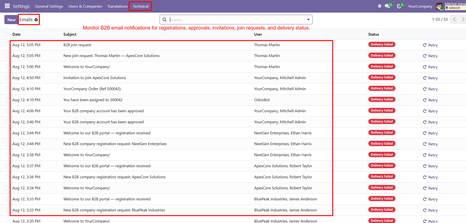The height and width of the screenshot is (223, 466).
Task: Click Delivery Failed badge for B2B join request
Action: 382,44
